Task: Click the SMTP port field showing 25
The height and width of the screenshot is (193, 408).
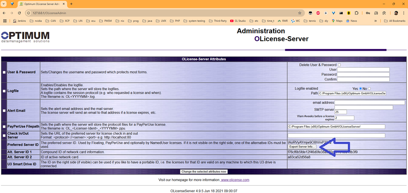Action: [x=341, y=112]
